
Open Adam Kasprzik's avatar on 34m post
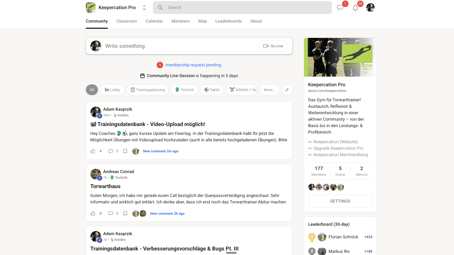[x=96, y=112]
